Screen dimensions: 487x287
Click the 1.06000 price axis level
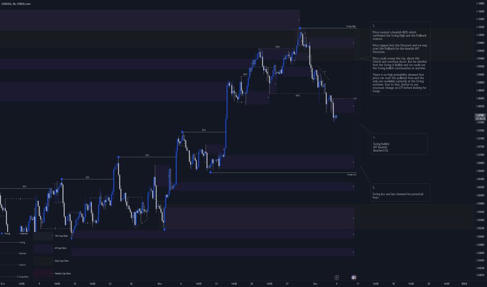click(x=480, y=195)
